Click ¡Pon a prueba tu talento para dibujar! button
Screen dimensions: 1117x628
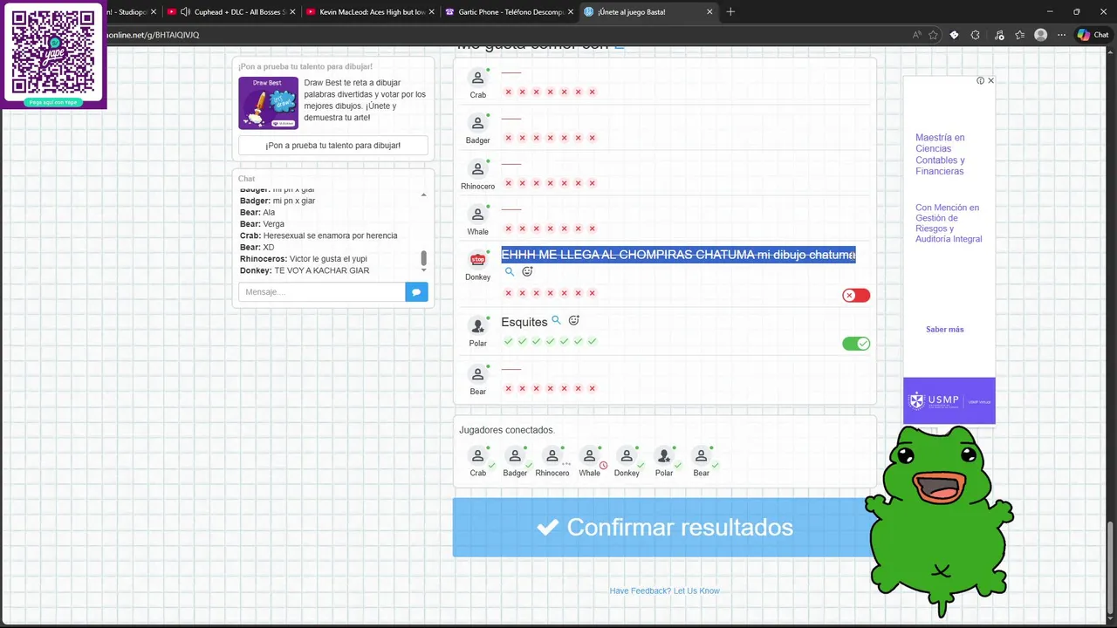point(333,146)
